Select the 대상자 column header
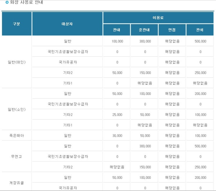Screen dimensions: 216x191 pyautogui.click(x=67, y=24)
